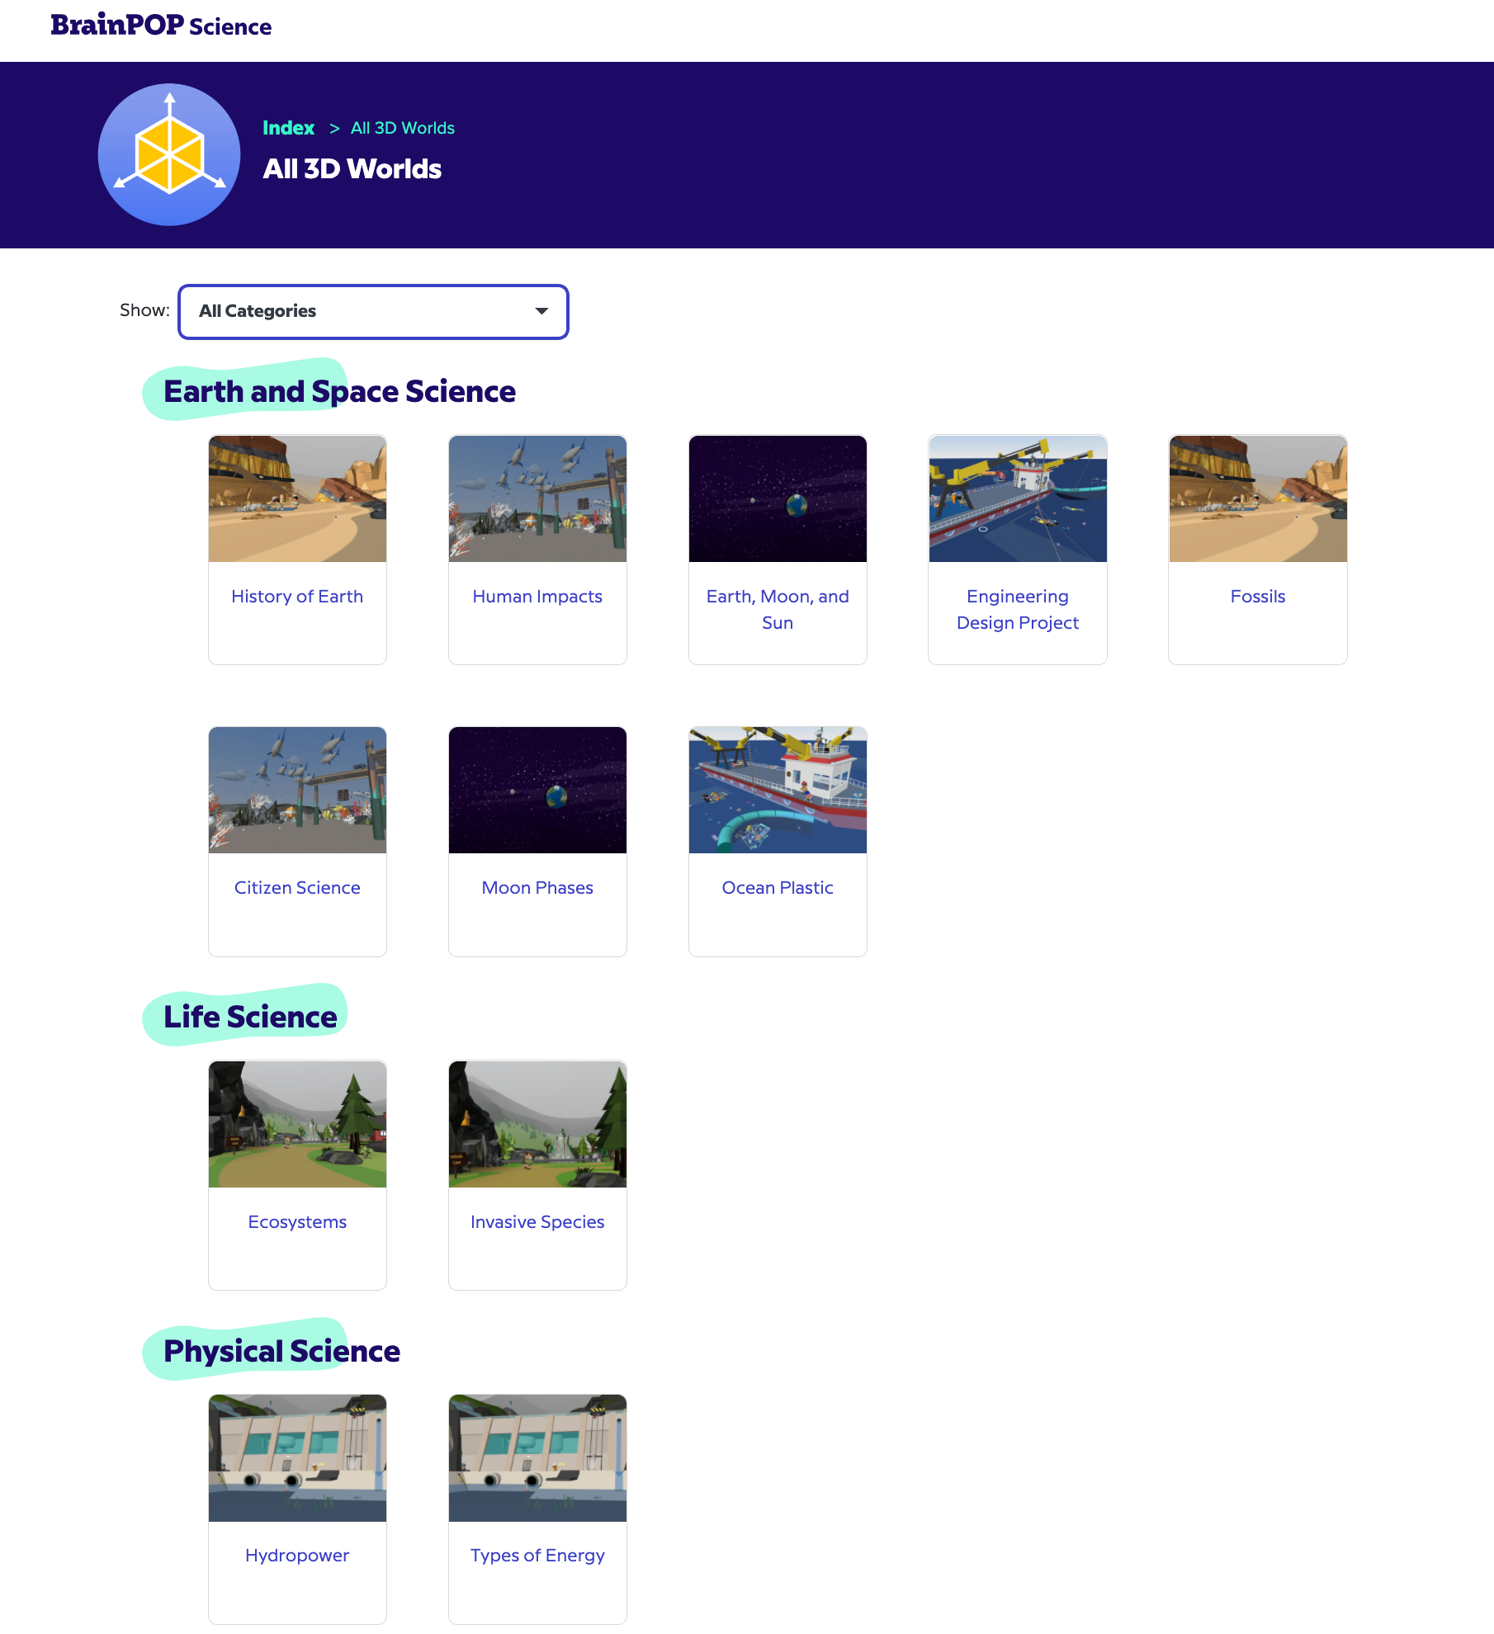Click the Life Science section heading
This screenshot has height=1634, width=1494.
(250, 1017)
